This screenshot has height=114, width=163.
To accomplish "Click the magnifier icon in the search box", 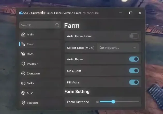I will [57, 25].
